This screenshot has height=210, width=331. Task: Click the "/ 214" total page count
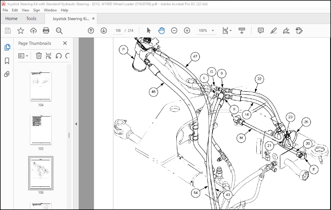click(129, 31)
